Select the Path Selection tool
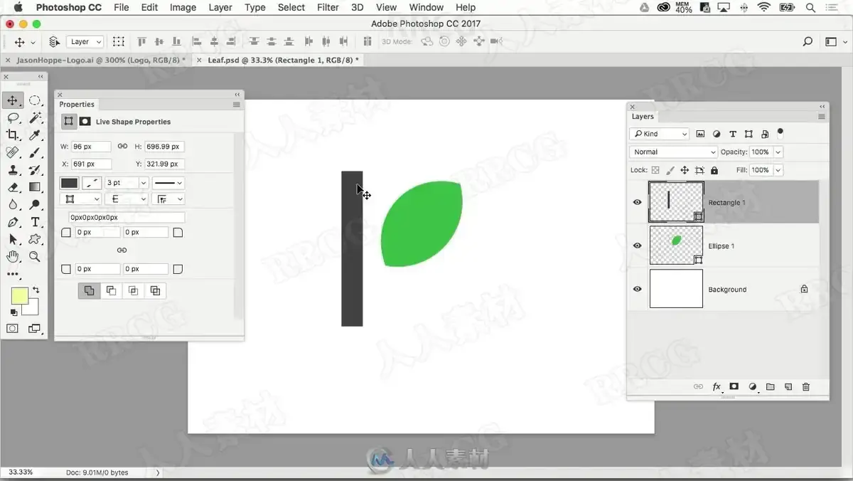 [x=13, y=239]
